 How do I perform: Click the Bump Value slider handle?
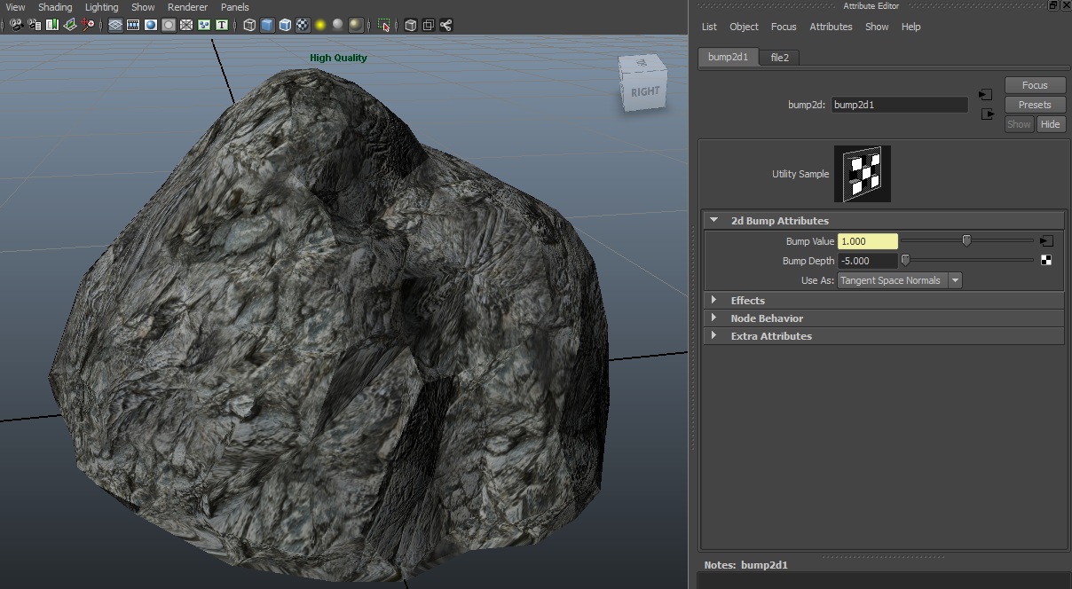(966, 240)
